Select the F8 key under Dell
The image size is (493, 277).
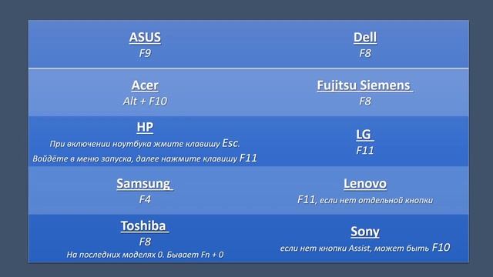click(x=365, y=53)
